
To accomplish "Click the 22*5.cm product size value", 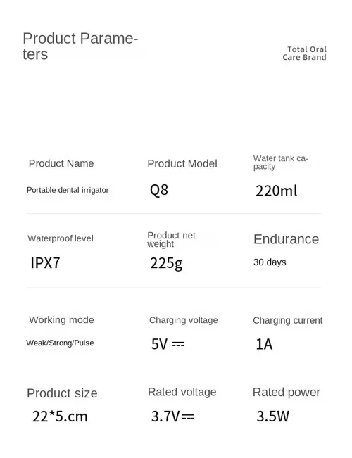I will (x=60, y=416).
